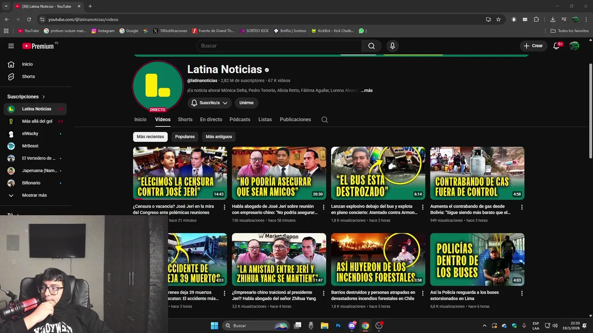The width and height of the screenshot is (593, 333).
Task: Open Chrome downloads
Action: (x=553, y=19)
